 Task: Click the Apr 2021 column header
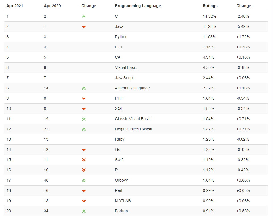[x=15, y=6]
